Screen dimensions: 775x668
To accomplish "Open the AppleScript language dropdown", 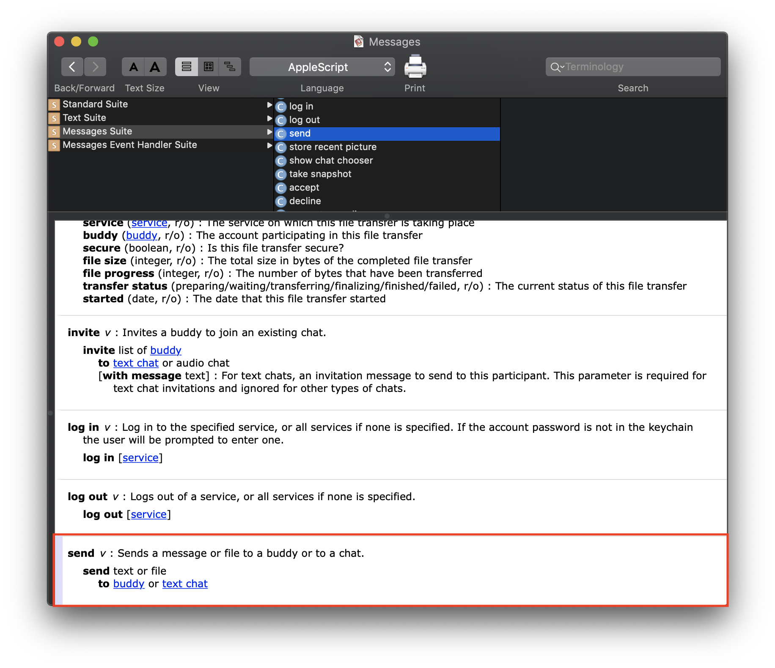I will (x=322, y=67).
